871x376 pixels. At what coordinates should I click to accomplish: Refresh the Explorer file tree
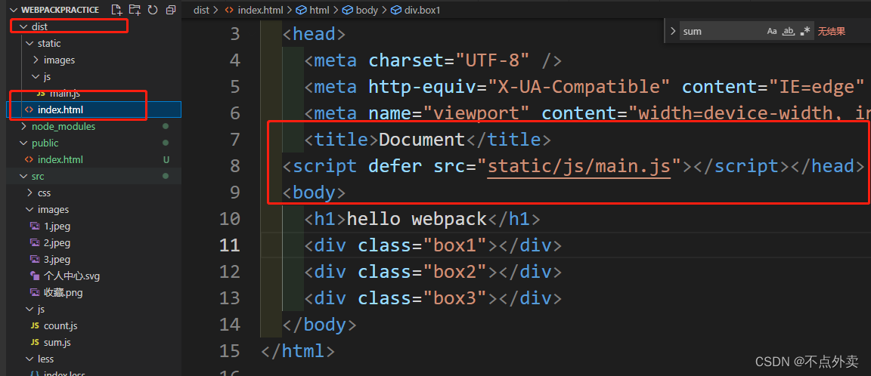click(x=153, y=9)
